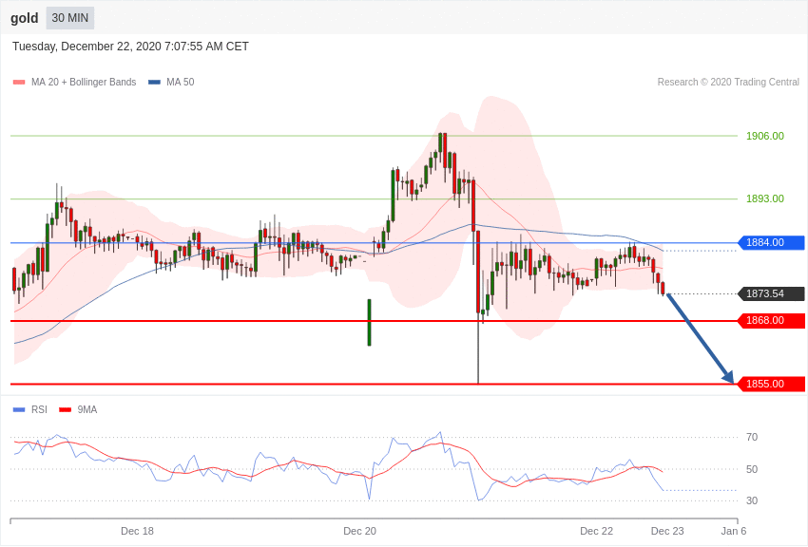Screen dimensions: 808x547
Task: Click the RSI 70 level label
Action: coord(752,438)
